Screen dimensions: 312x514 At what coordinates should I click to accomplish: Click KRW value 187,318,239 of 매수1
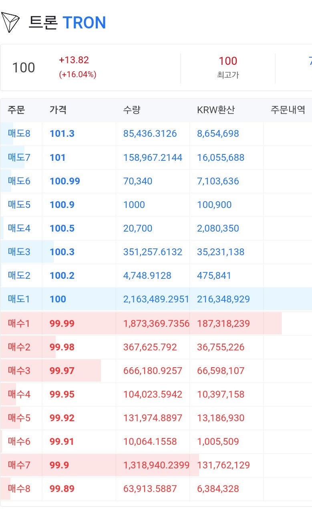[225, 323]
